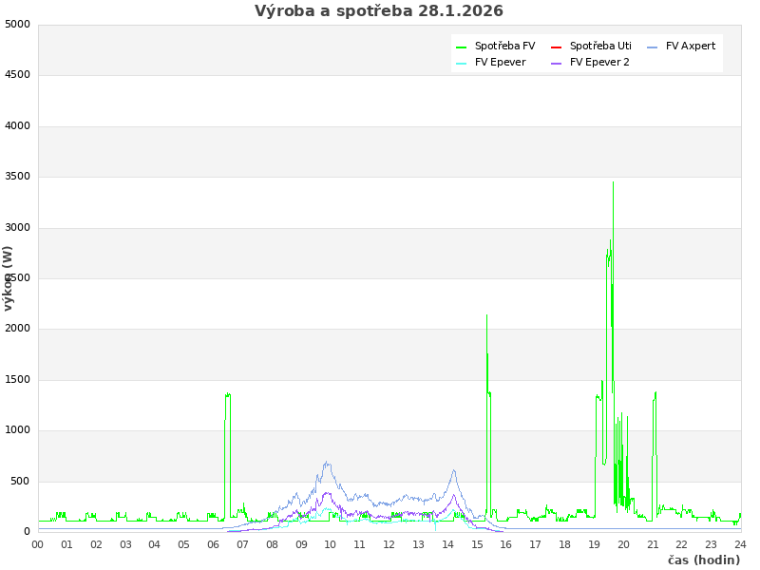The image size is (760, 570).
Task: Toggle the FV Axpert legend label
Action: point(691,47)
